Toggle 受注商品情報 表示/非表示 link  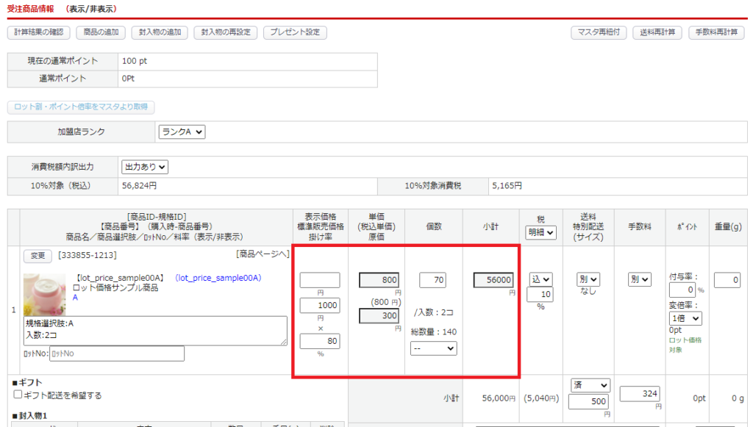click(91, 9)
